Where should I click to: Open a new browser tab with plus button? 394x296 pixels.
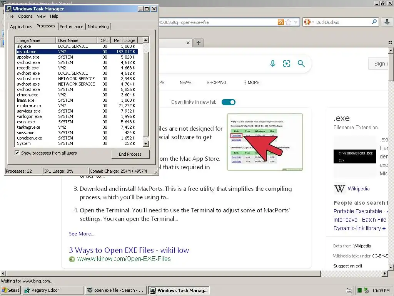point(199,43)
